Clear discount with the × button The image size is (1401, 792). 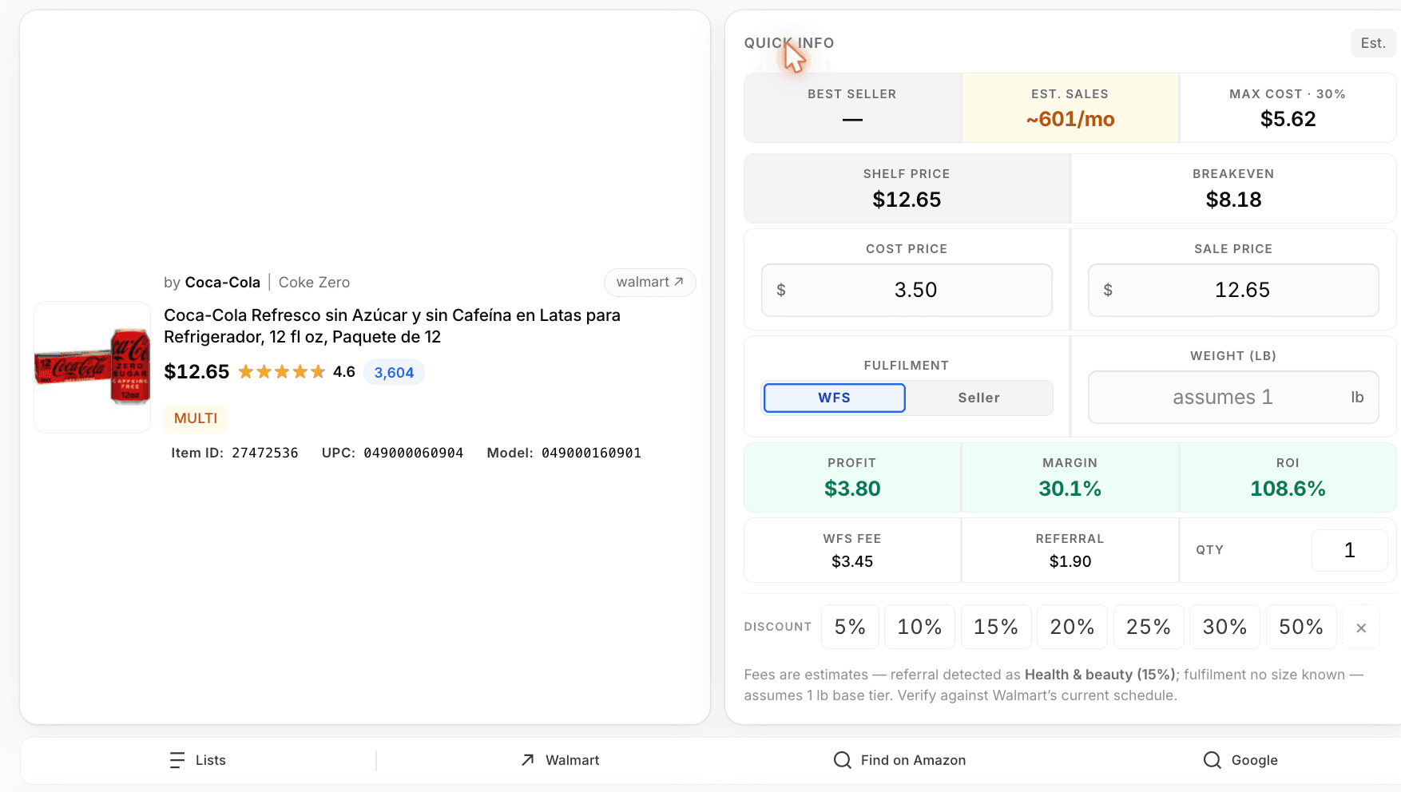(1361, 628)
